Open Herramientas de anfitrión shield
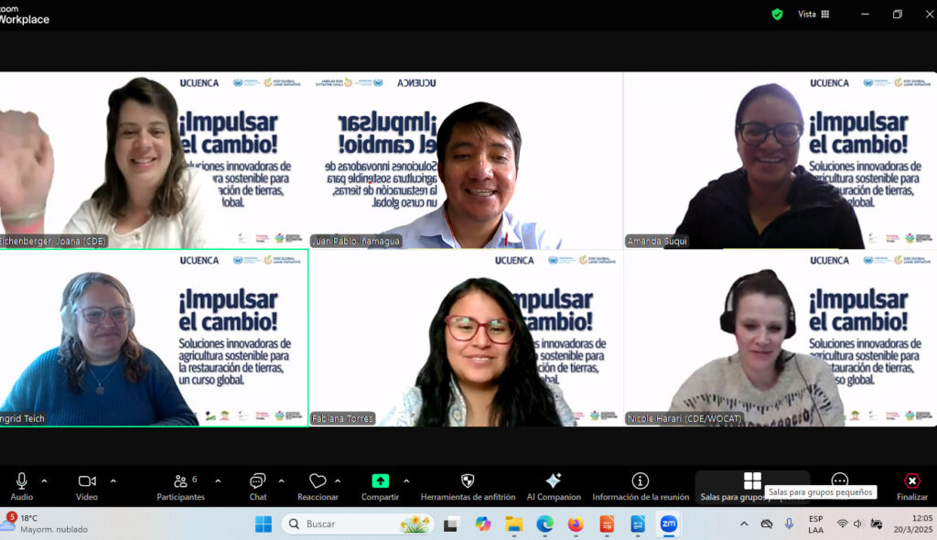Image resolution: width=937 pixels, height=540 pixels. pyautogui.click(x=468, y=486)
